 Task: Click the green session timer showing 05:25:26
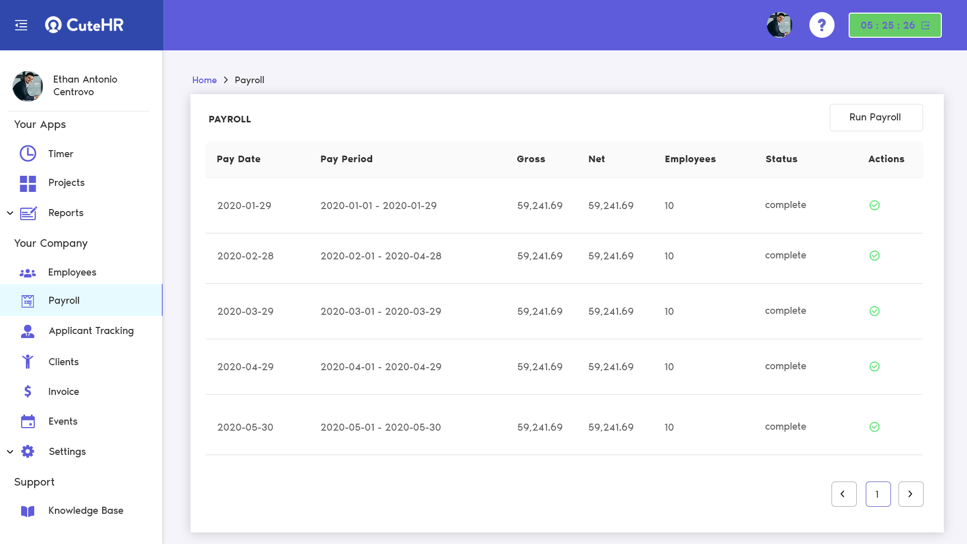tap(894, 25)
